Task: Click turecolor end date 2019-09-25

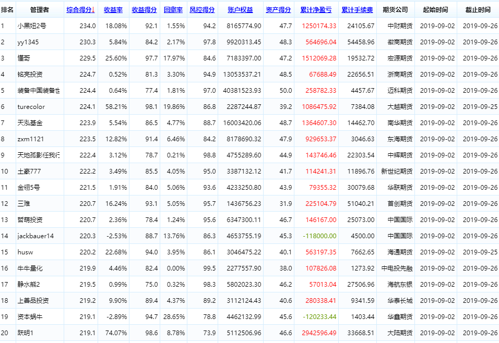Action: point(480,107)
